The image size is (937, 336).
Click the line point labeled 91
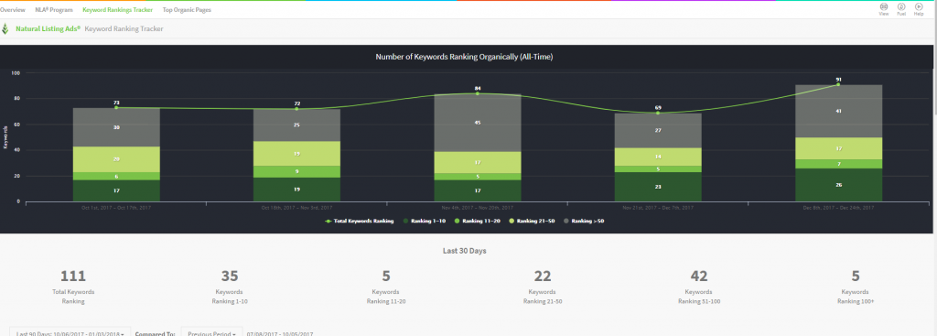[838, 84]
